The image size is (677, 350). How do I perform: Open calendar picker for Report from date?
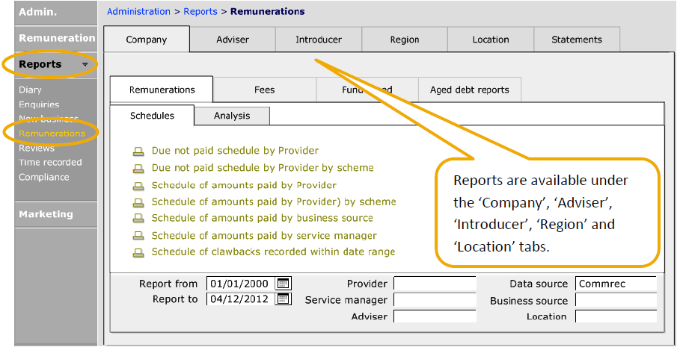pos(283,284)
